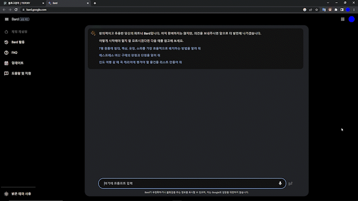Close the TISTORY browser tab
The width and height of the screenshot is (358, 201).
(x=43, y=3)
